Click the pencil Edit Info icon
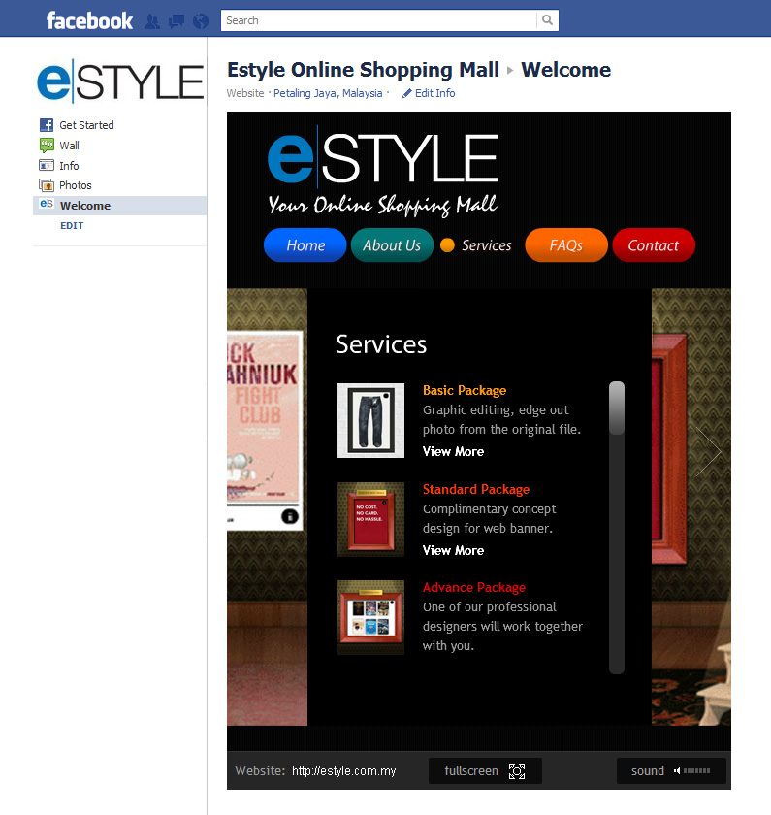This screenshot has height=815, width=771. [x=407, y=94]
